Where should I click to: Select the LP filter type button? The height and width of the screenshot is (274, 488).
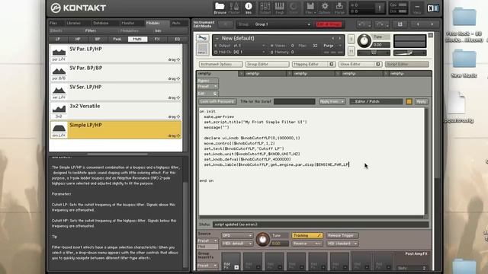point(58,39)
